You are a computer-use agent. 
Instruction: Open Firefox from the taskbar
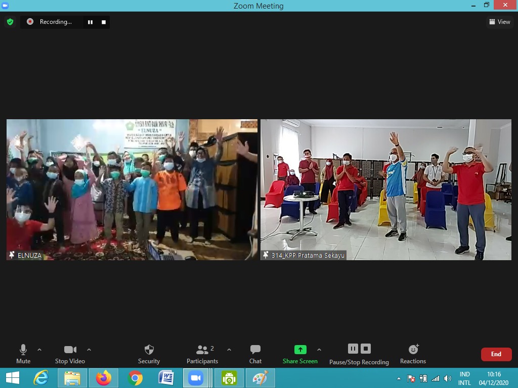coord(104,378)
